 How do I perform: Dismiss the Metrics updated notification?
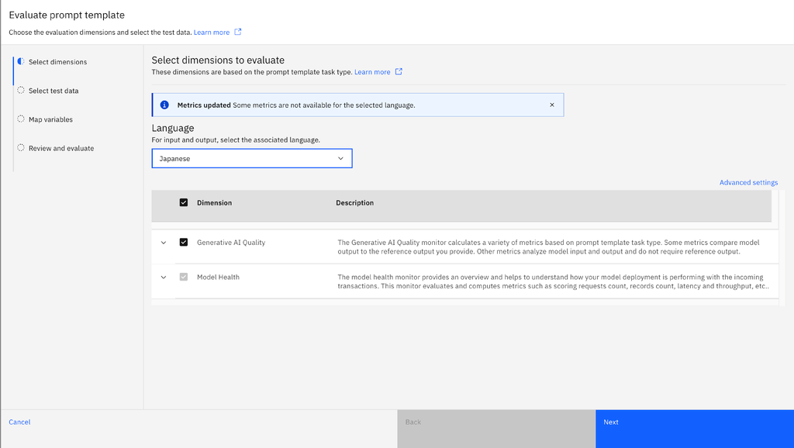click(x=552, y=105)
